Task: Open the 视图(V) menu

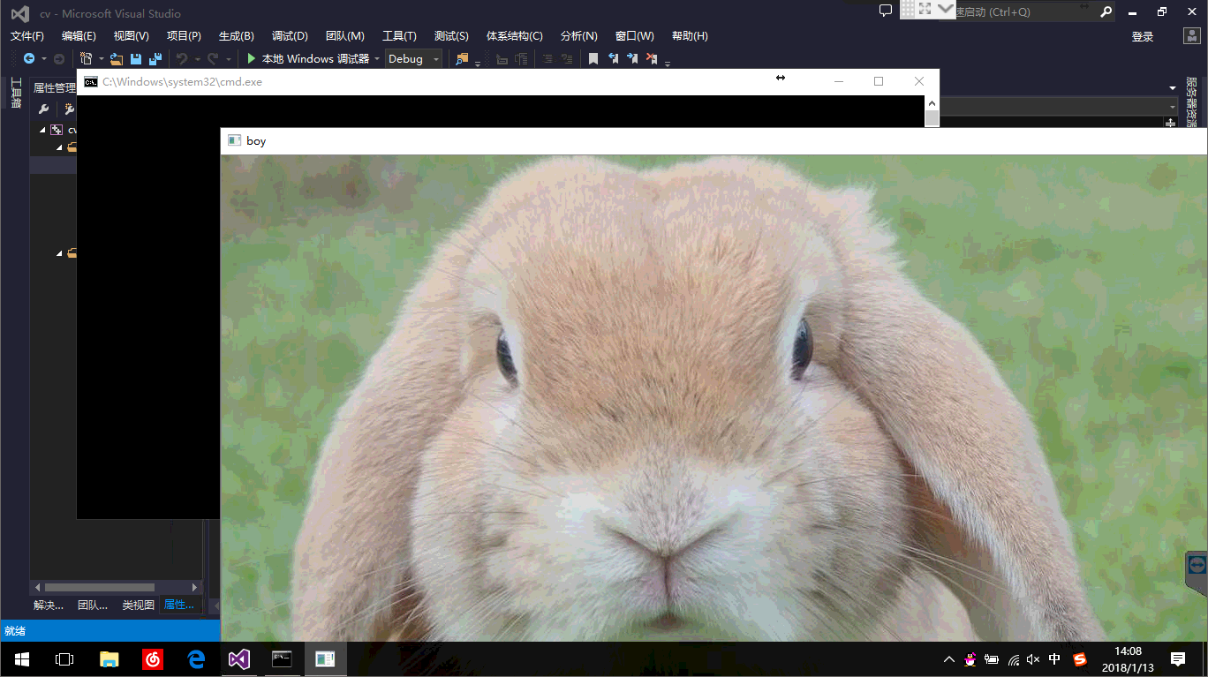Action: pos(131,36)
